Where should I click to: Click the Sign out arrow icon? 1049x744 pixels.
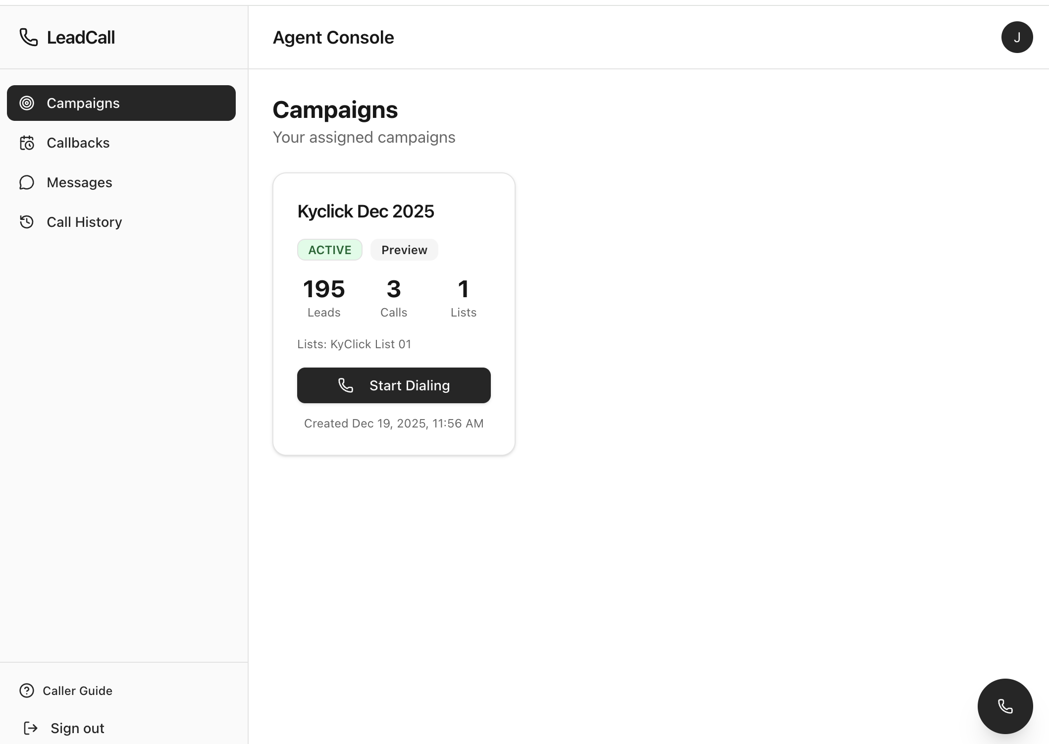[x=31, y=728]
